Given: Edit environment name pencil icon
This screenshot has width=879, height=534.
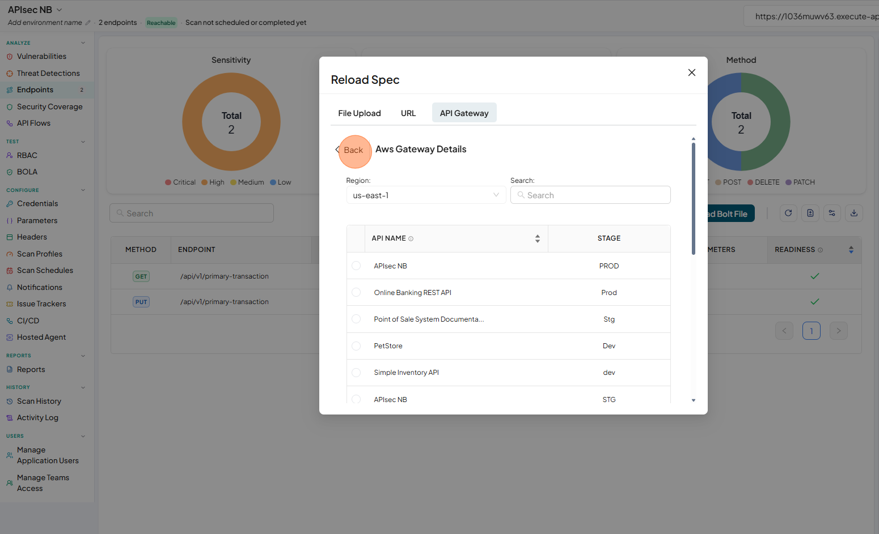Looking at the screenshot, I should pyautogui.click(x=87, y=23).
